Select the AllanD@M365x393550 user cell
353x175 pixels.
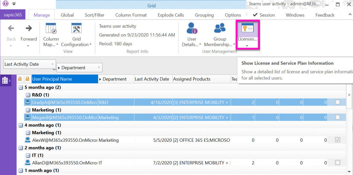tap(65, 163)
